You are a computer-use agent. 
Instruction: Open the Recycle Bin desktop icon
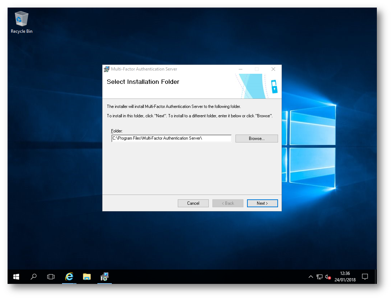click(x=22, y=22)
